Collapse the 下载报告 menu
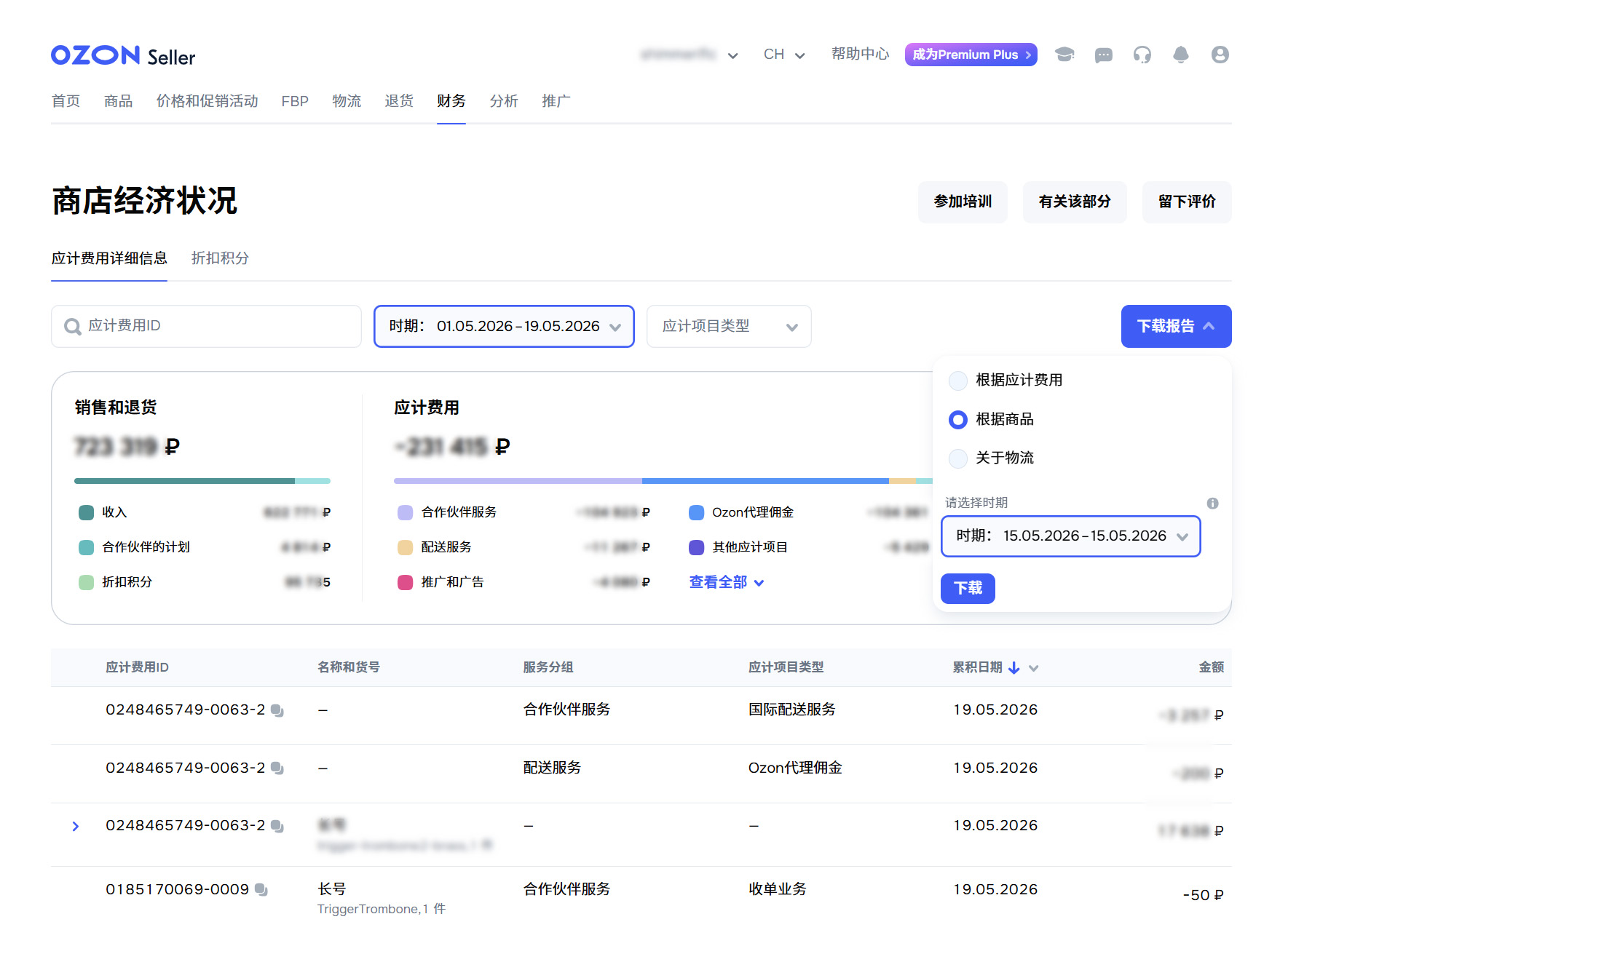1604x970 pixels. [x=1176, y=326]
